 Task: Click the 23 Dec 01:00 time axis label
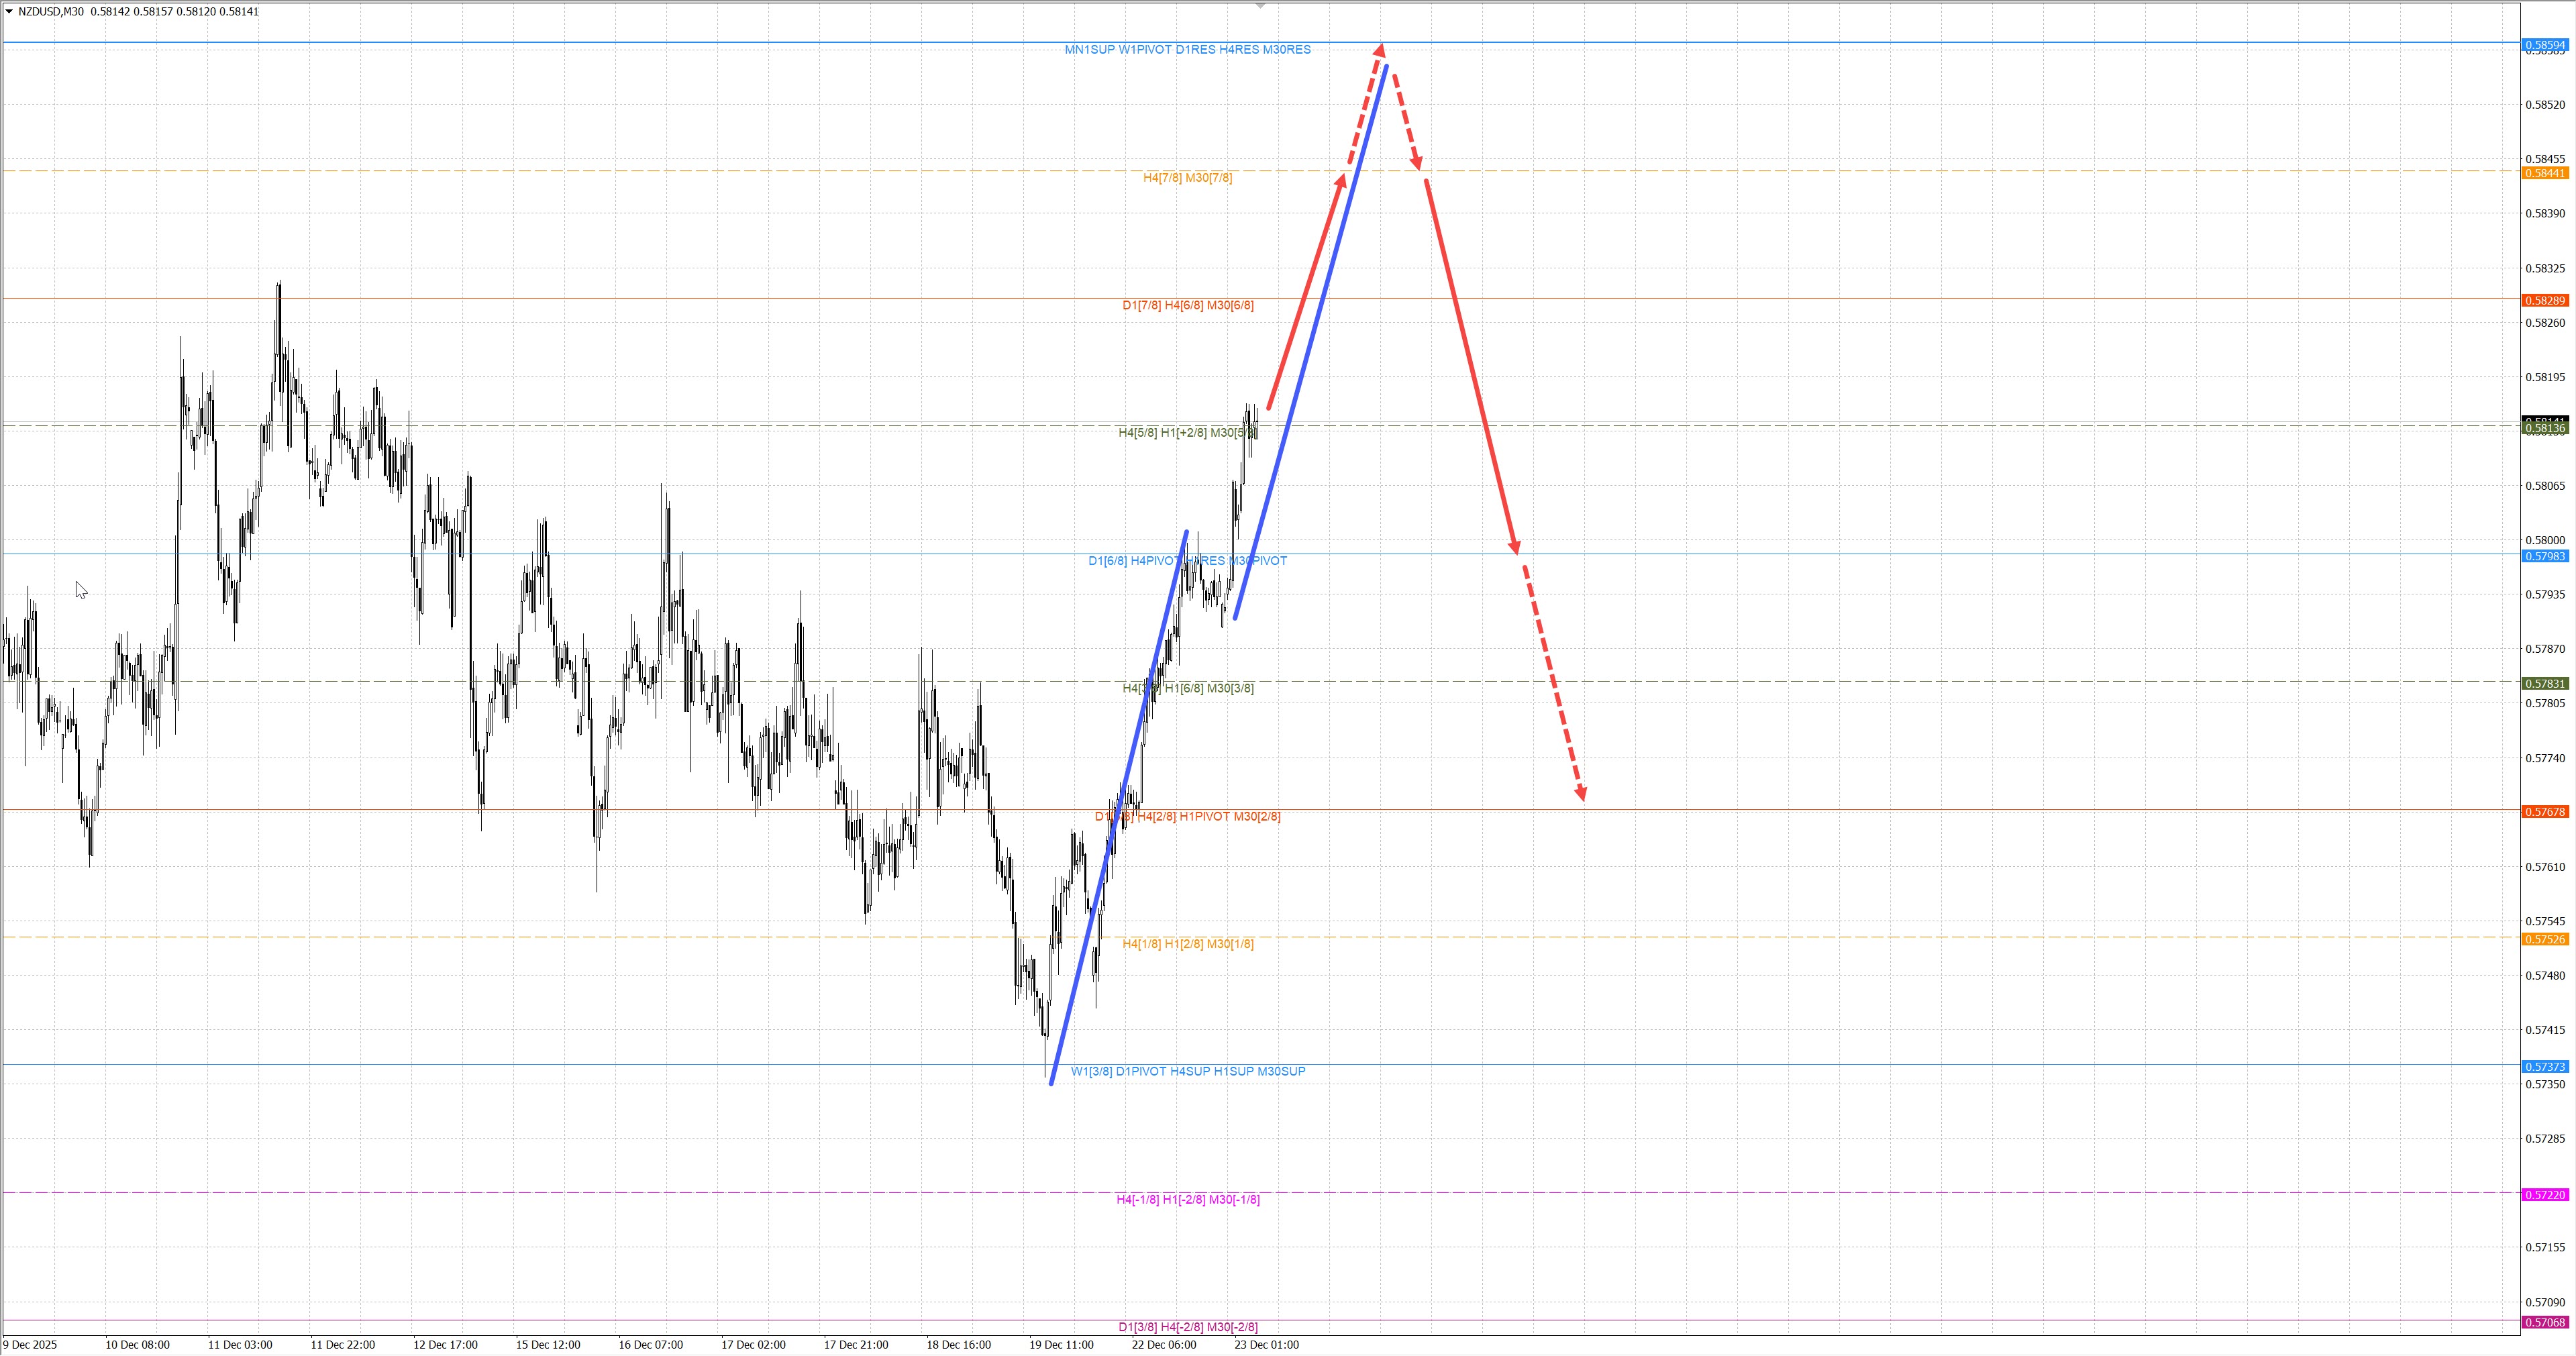click(x=1266, y=1345)
